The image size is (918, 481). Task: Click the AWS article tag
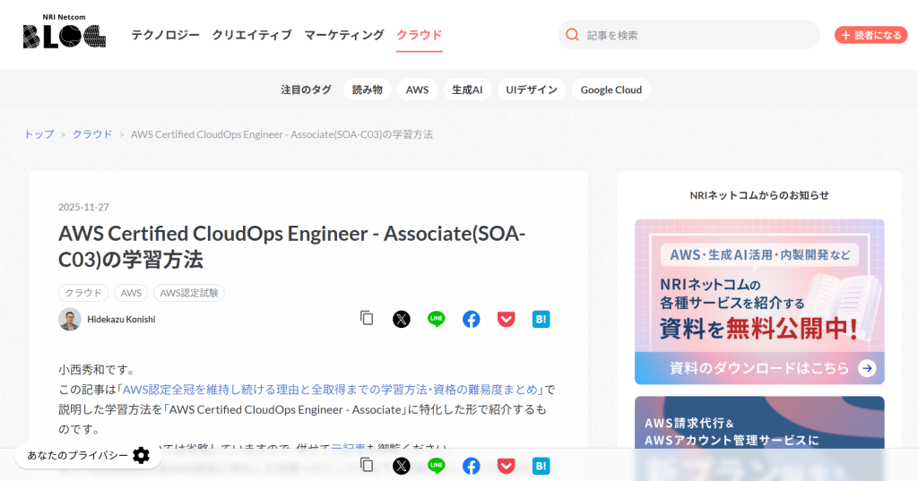pyautogui.click(x=131, y=293)
